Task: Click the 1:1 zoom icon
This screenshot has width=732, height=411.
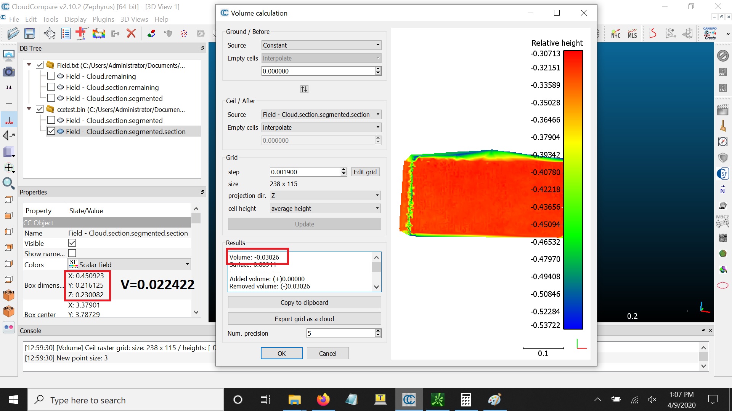Action: [x=8, y=88]
